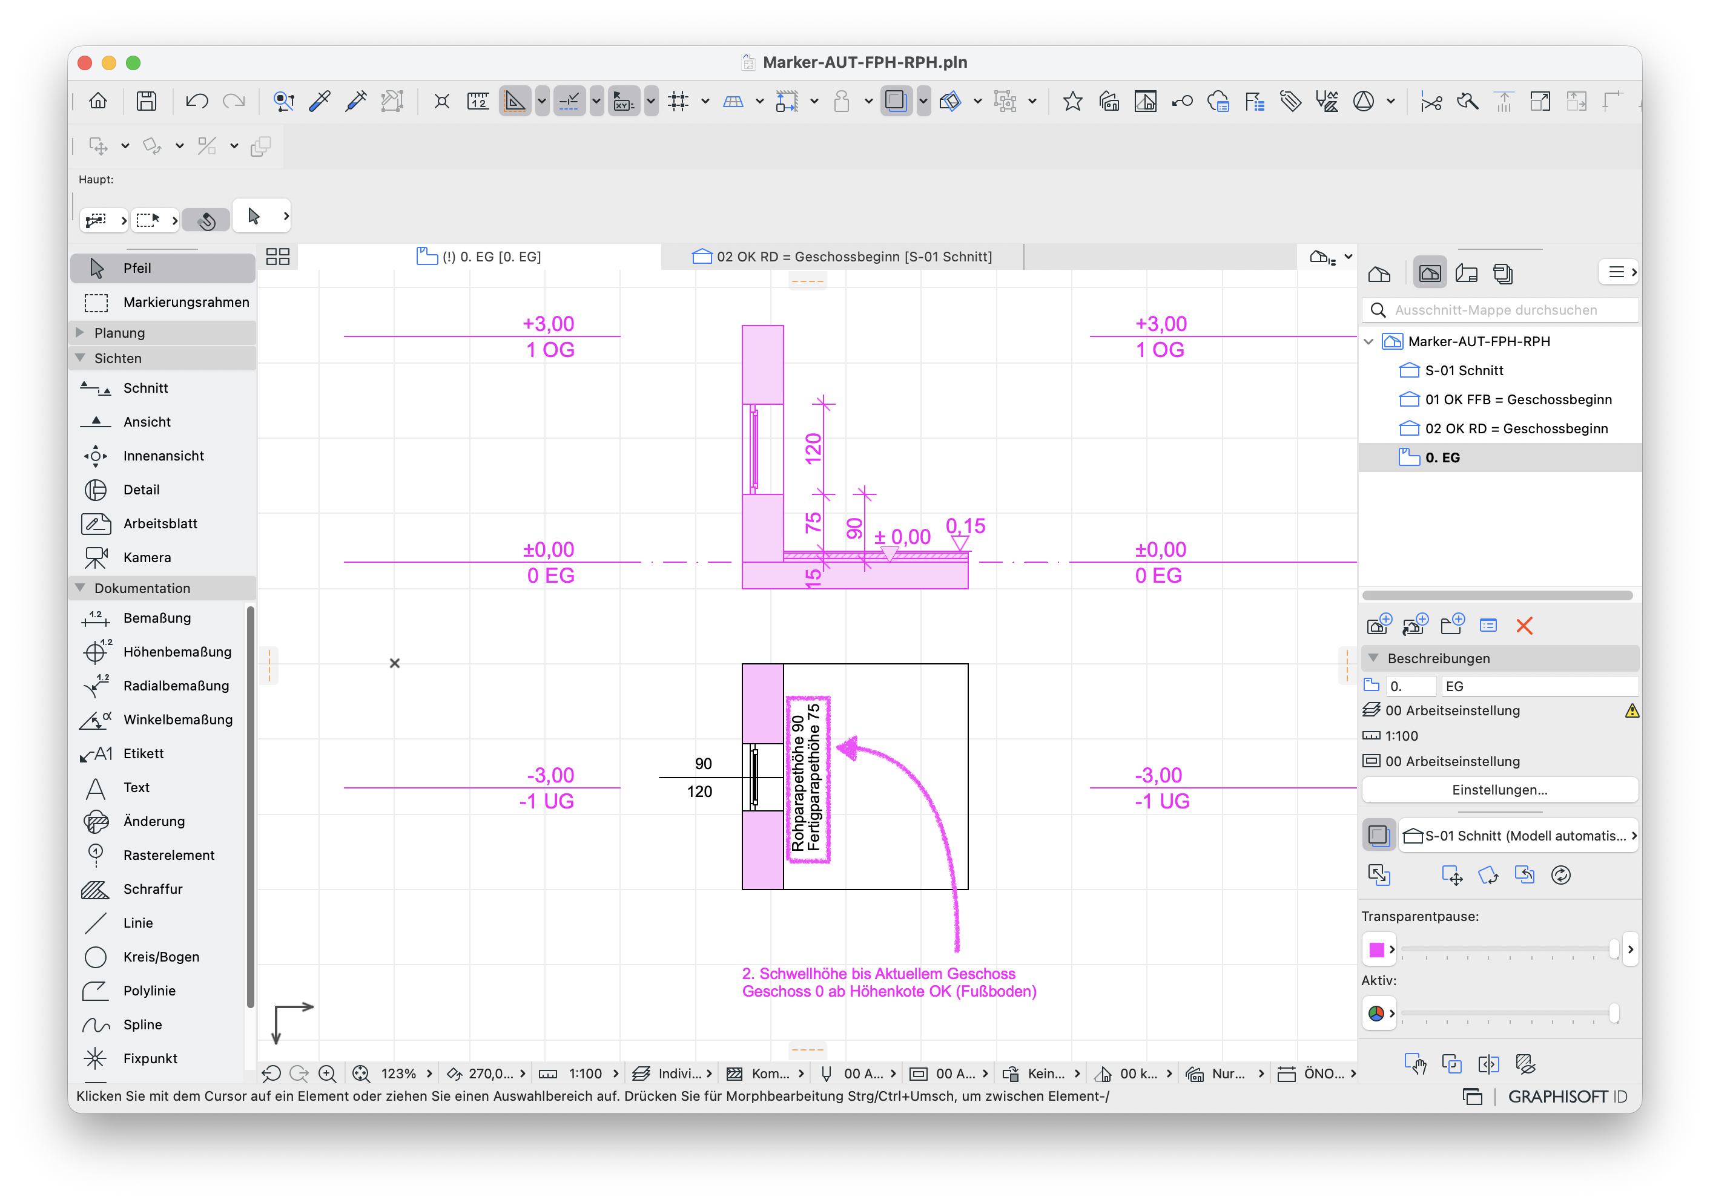Select the Pfeil tool
Image resolution: width=1710 pixels, height=1203 pixels.
click(162, 268)
